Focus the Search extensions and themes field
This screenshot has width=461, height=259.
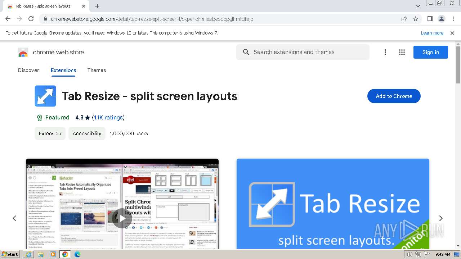[303, 52]
